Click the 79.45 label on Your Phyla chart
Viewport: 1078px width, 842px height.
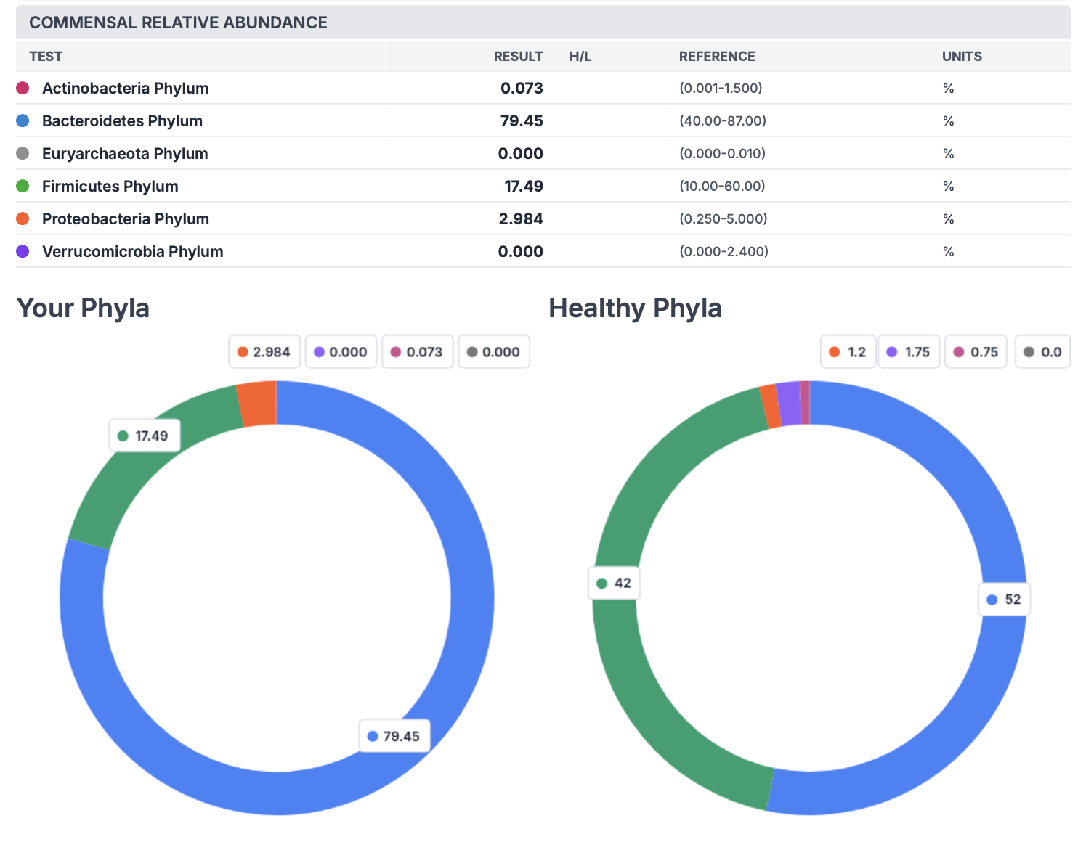pos(394,736)
